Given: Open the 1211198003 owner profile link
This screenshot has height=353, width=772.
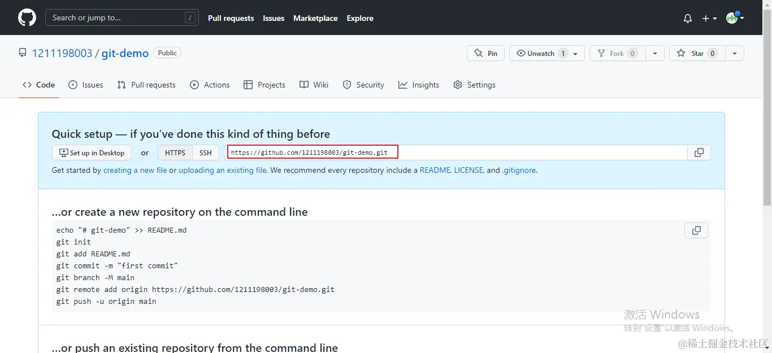Looking at the screenshot, I should tap(62, 53).
